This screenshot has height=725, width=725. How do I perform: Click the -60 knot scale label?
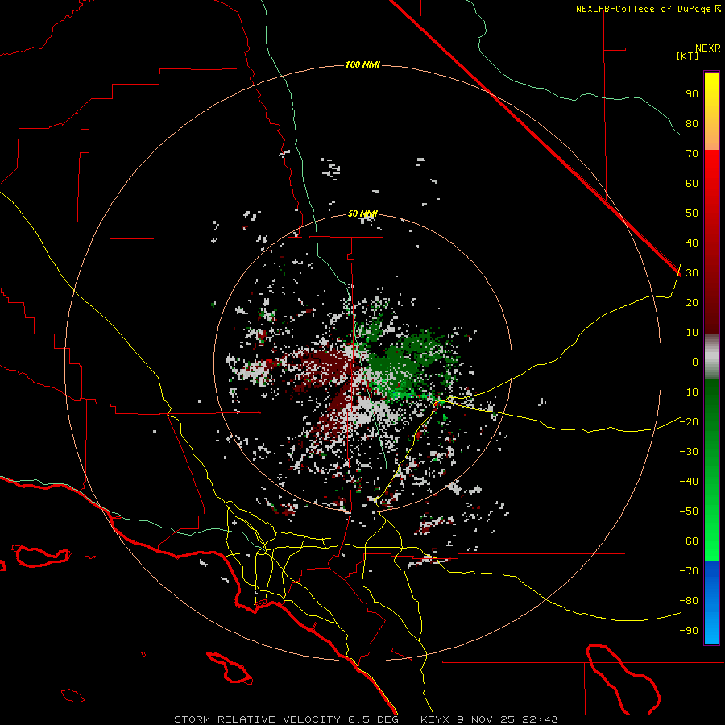(689, 541)
